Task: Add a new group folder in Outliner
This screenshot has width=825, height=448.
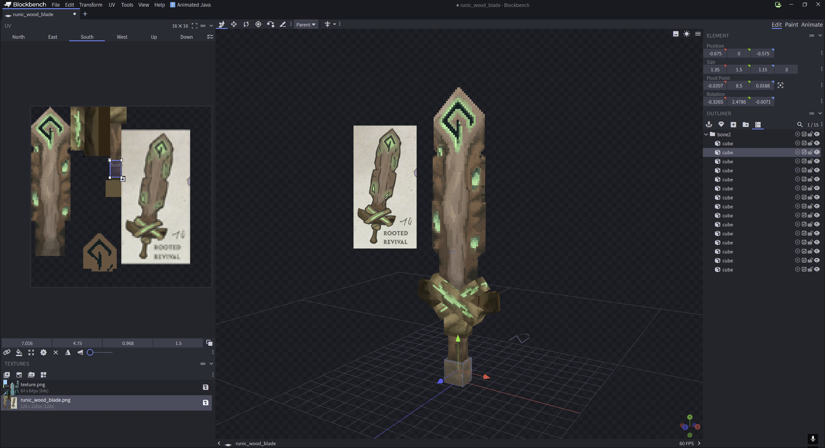Action: (745, 124)
